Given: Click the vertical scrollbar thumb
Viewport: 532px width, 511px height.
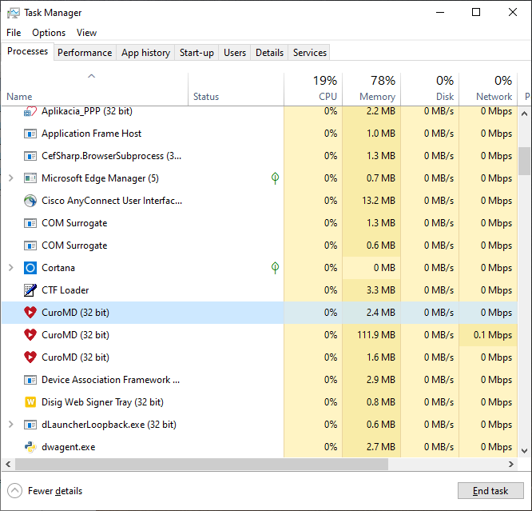Looking at the screenshot, I should (x=524, y=161).
